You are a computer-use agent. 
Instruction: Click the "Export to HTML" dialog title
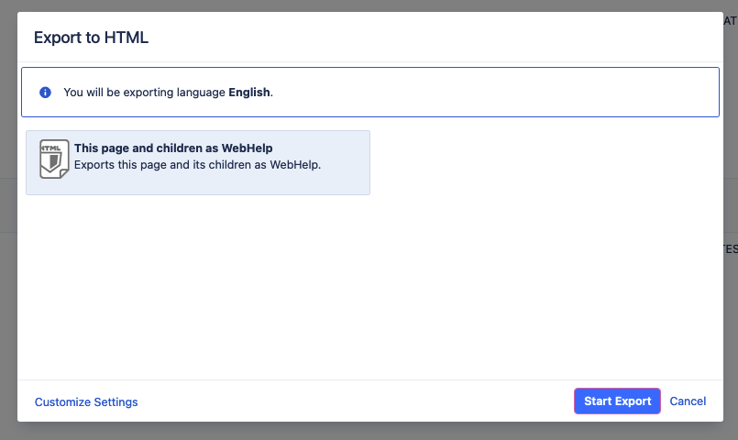point(91,38)
